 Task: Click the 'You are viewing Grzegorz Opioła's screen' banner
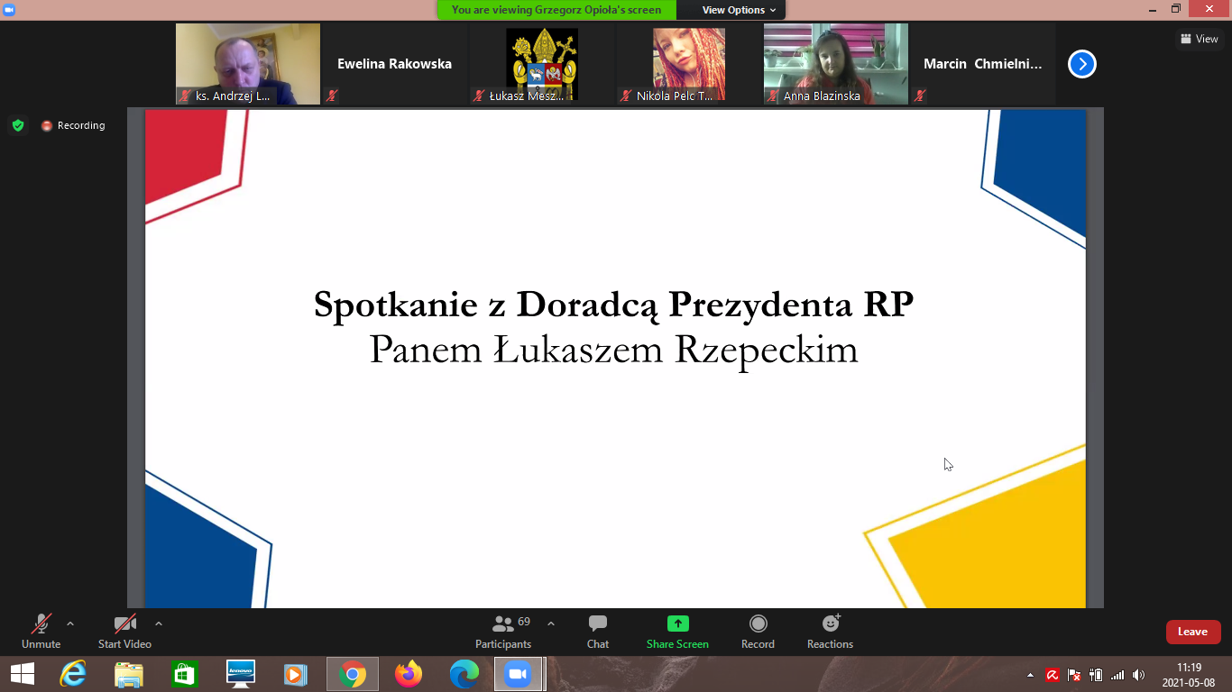tap(556, 10)
